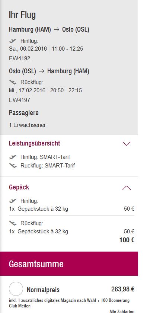Viewport: 147px width, 313px height.
Task: Collapse the Gepäck section chevron
Action: (127, 188)
